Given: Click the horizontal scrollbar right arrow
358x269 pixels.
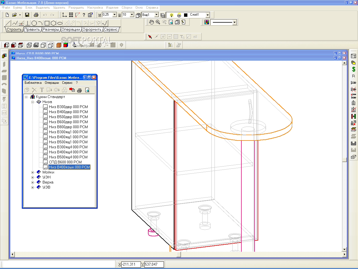Looking at the screenshot, I should (x=345, y=254).
